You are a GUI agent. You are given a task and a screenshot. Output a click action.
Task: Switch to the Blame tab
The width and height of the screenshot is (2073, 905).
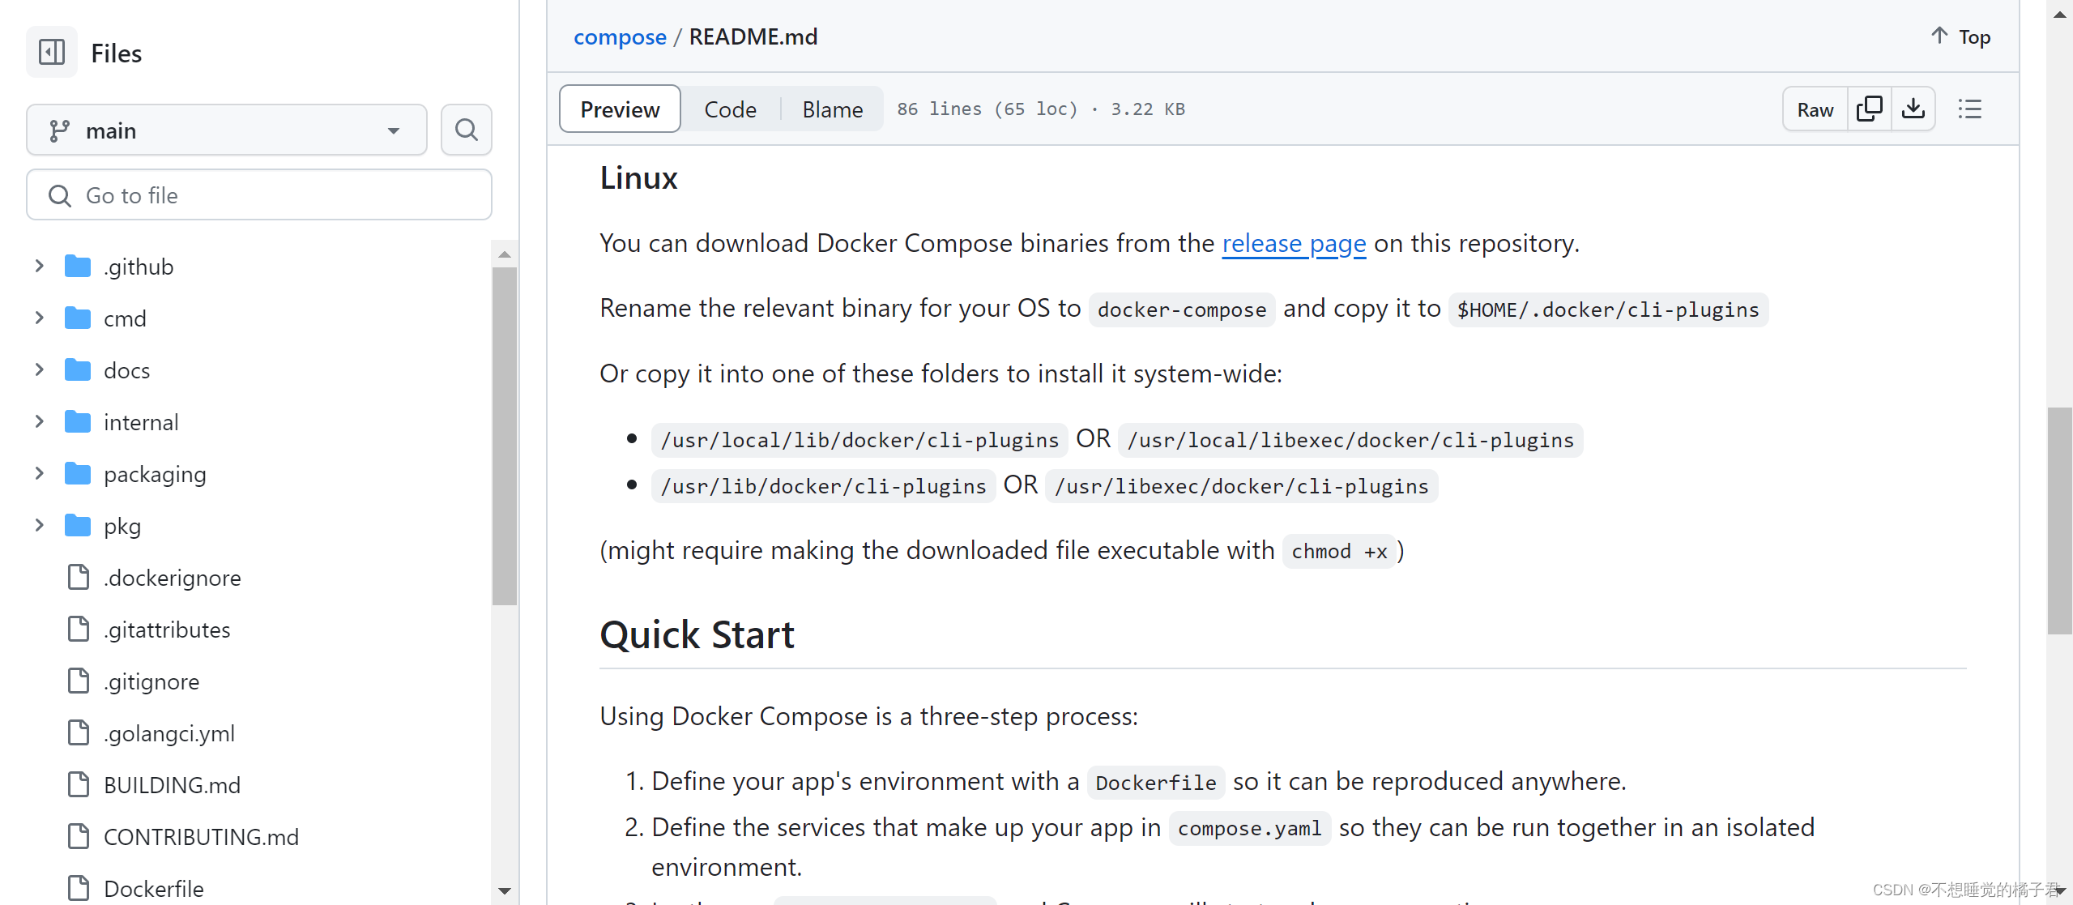(832, 109)
